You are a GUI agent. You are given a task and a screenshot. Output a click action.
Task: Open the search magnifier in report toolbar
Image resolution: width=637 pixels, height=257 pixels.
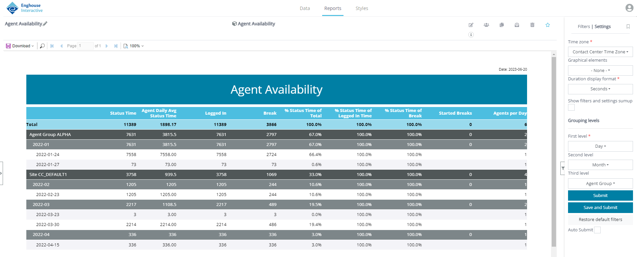(42, 46)
